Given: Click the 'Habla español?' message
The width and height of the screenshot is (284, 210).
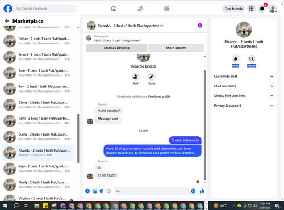Looking at the screenshot, I should [x=108, y=111].
